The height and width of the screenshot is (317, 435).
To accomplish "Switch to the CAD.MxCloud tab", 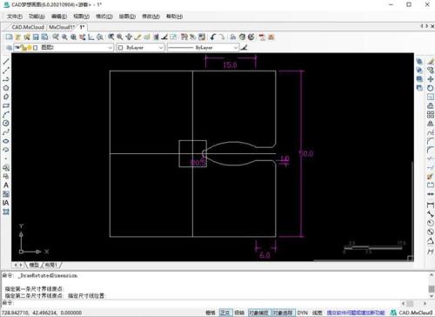I will tap(28, 27).
